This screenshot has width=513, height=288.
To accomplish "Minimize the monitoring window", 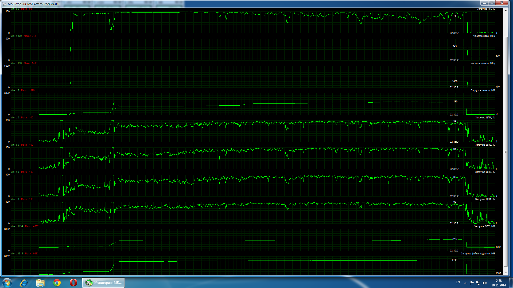I will (484, 3).
